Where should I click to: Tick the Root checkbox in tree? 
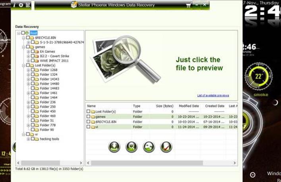(23, 33)
